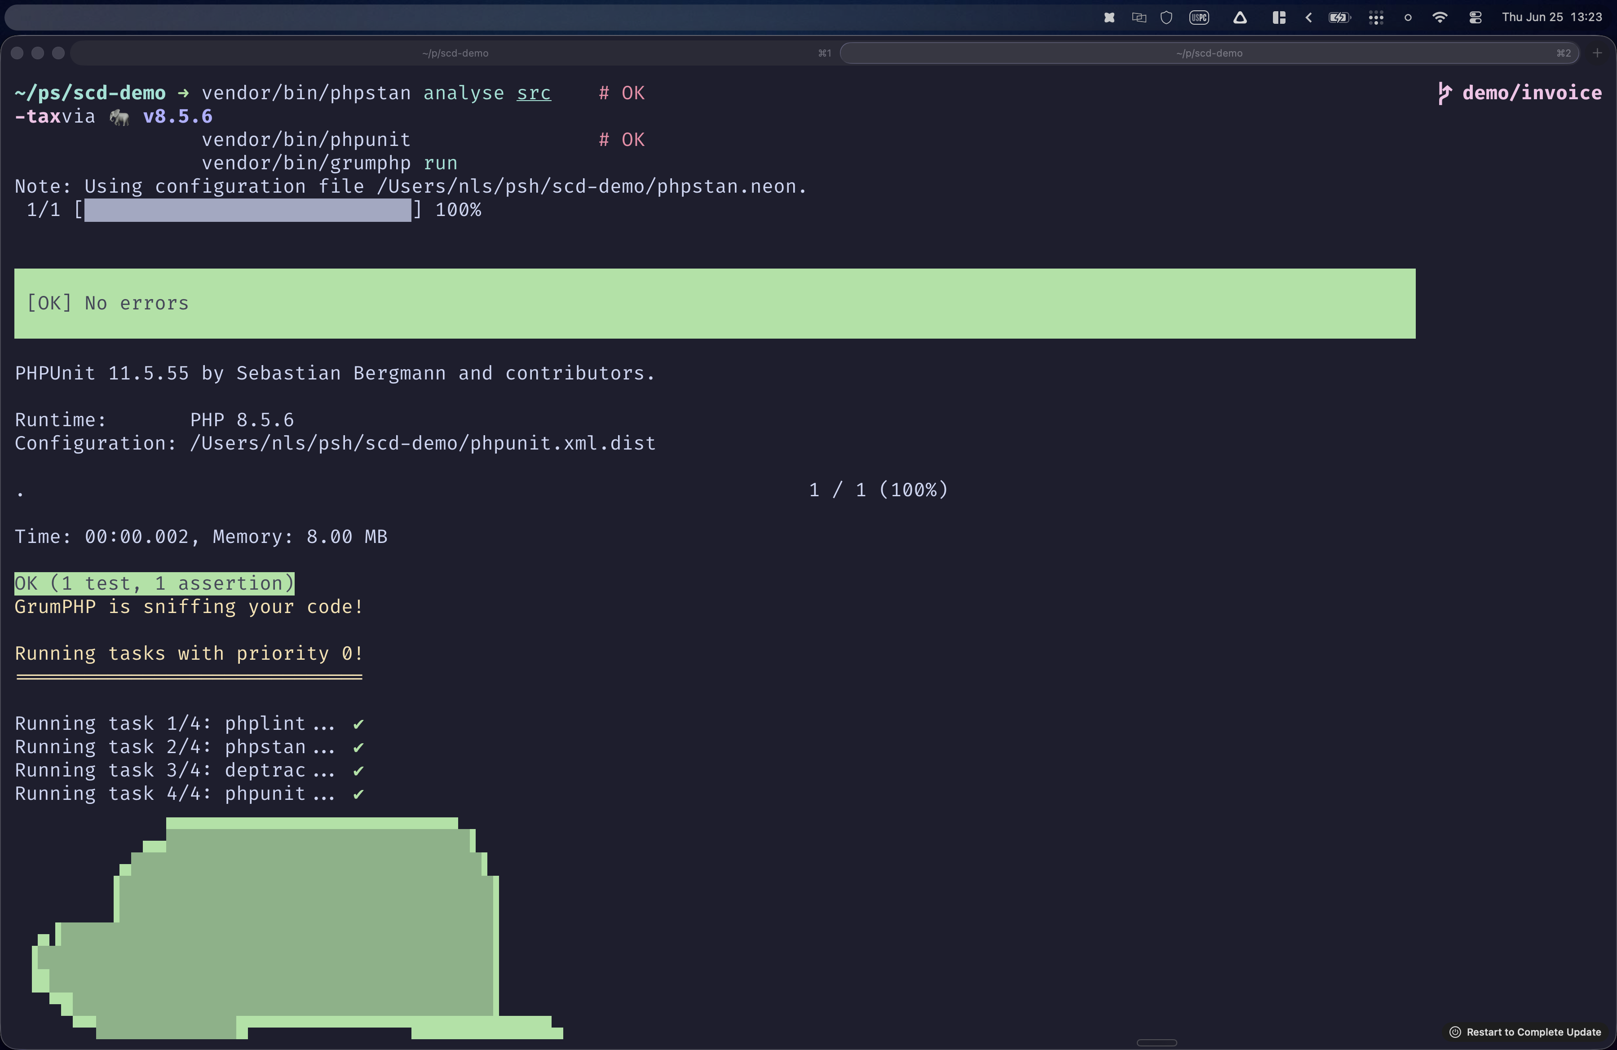Click checkmark for task 4/4 phpunit
The height and width of the screenshot is (1050, 1617).
click(x=359, y=794)
